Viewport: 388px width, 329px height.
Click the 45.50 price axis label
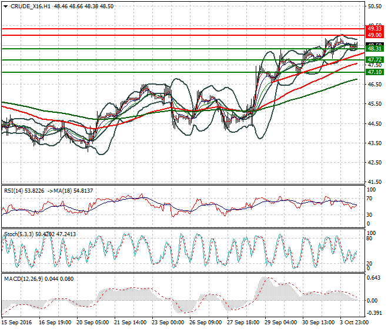tap(374, 104)
